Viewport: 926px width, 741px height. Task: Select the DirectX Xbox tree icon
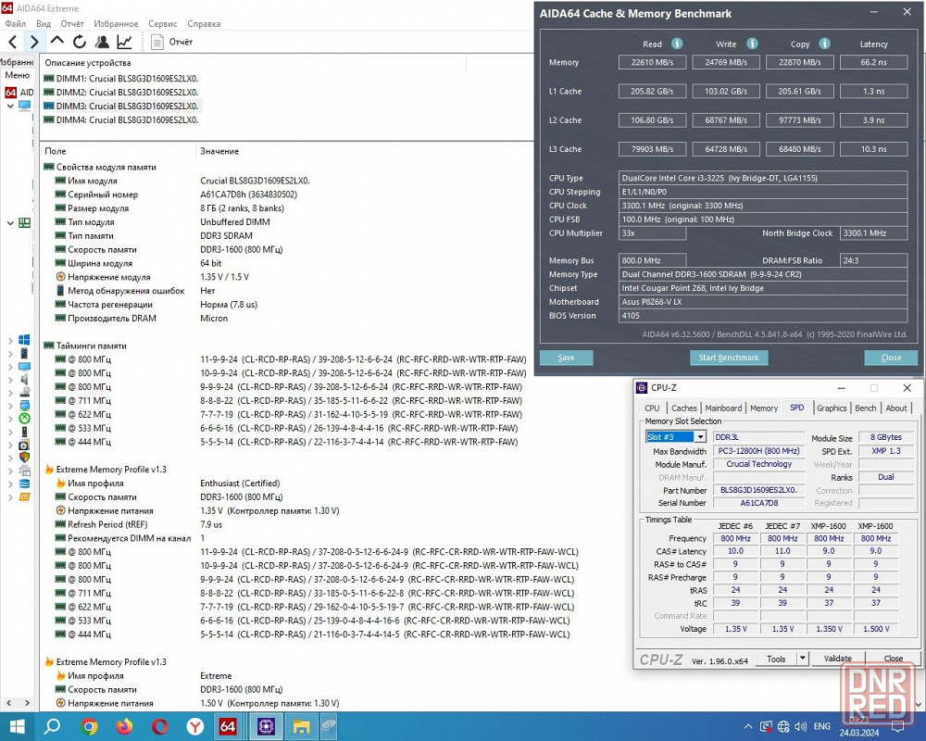24,419
